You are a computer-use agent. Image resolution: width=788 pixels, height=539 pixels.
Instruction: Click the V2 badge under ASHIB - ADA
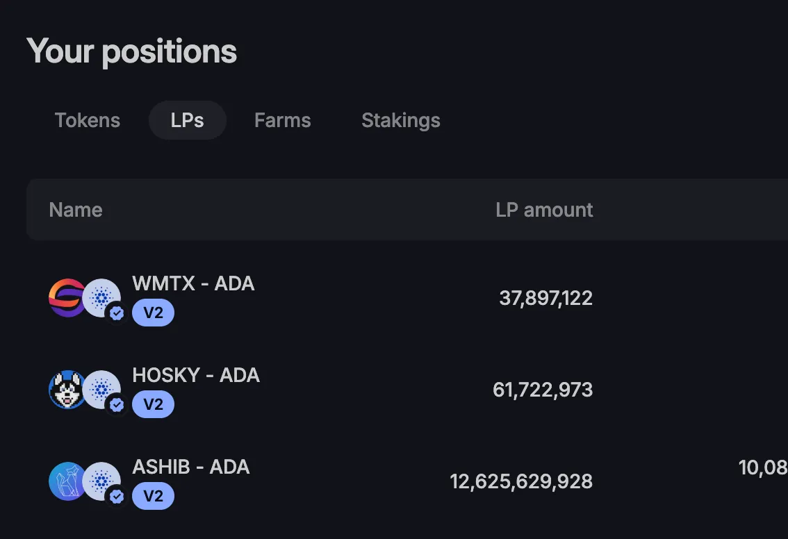click(154, 496)
